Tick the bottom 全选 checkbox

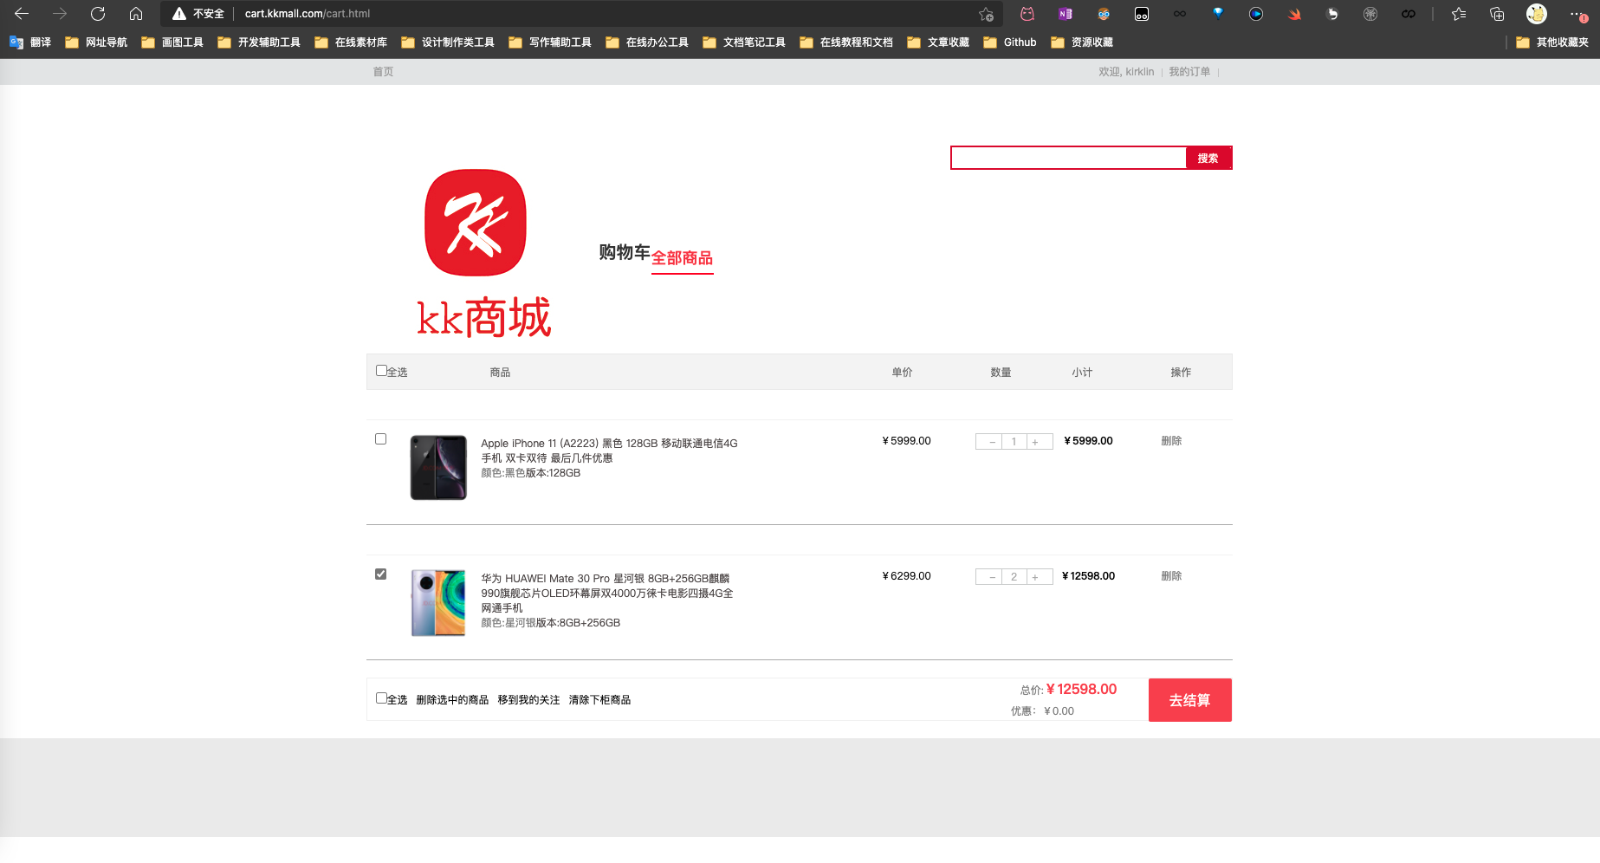pyautogui.click(x=381, y=698)
